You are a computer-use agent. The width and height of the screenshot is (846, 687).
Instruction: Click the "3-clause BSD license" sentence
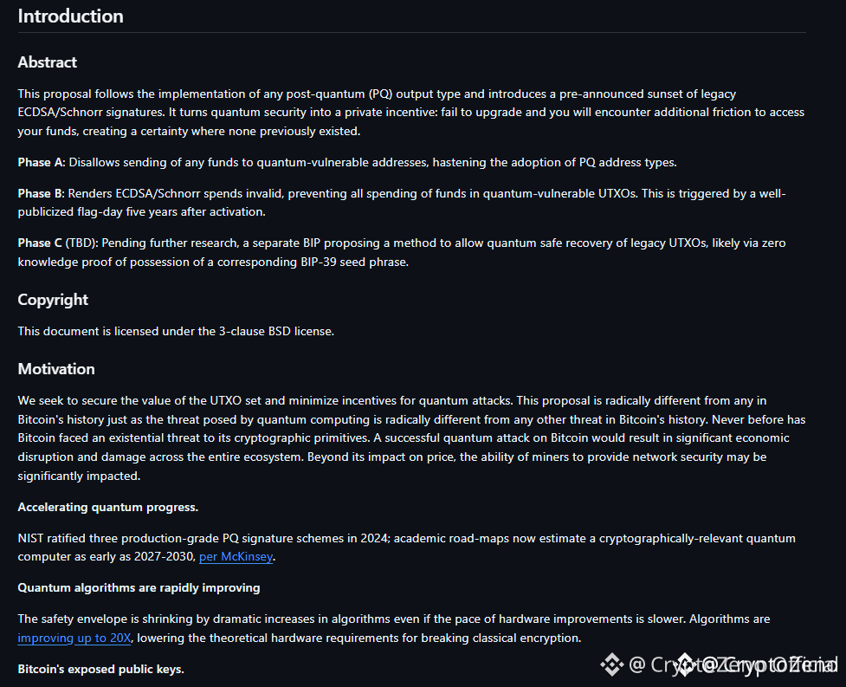point(176,331)
